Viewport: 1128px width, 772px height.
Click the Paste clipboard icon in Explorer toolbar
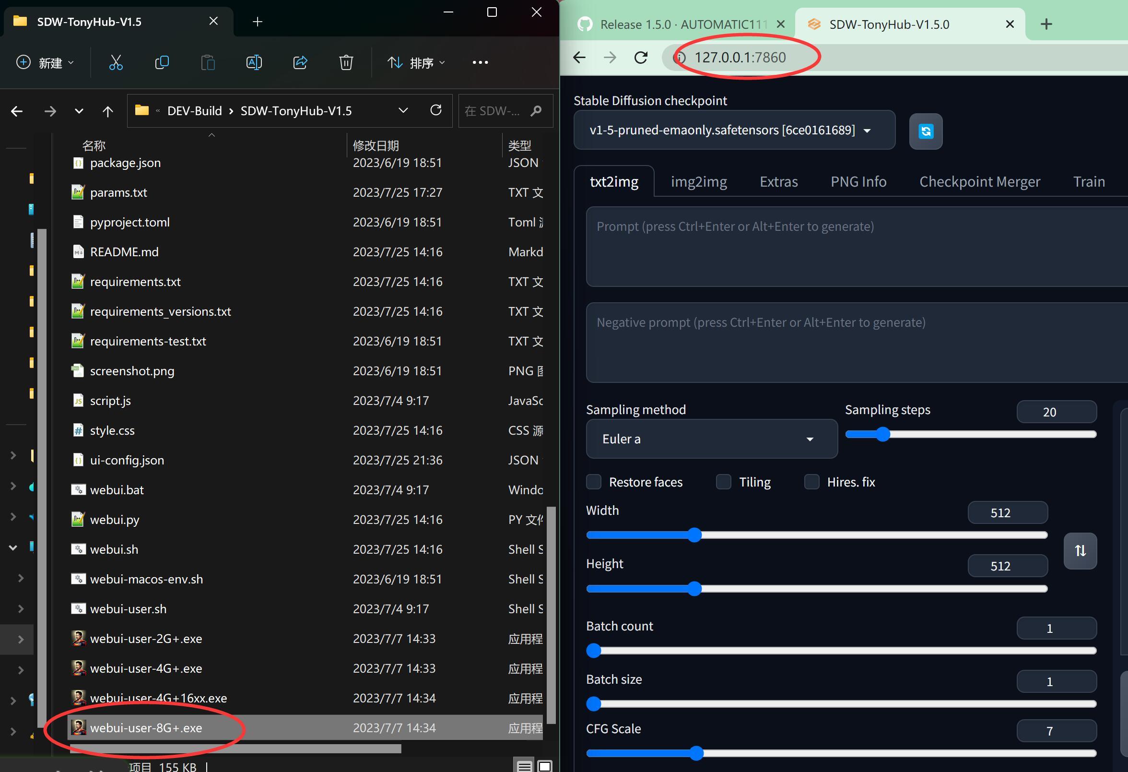[x=208, y=63]
